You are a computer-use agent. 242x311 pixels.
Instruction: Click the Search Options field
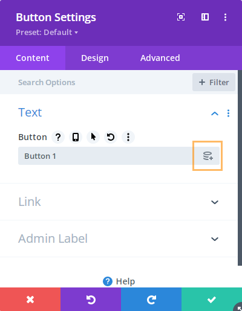pos(96,82)
